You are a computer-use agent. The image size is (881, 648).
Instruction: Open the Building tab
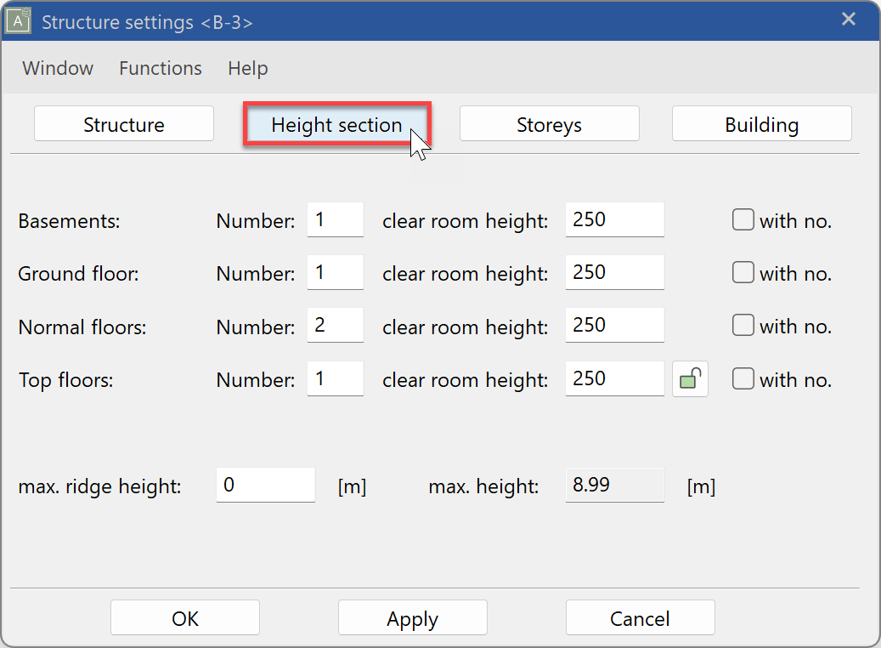[761, 123]
